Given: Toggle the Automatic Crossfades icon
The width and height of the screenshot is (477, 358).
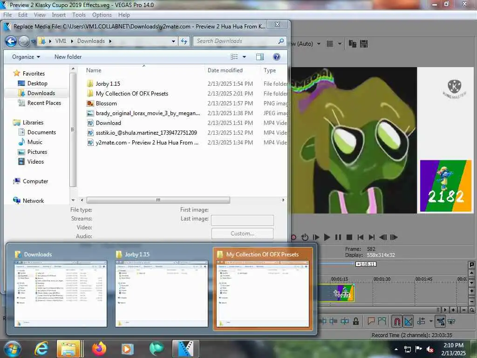Looking at the screenshot, I should [409, 321].
